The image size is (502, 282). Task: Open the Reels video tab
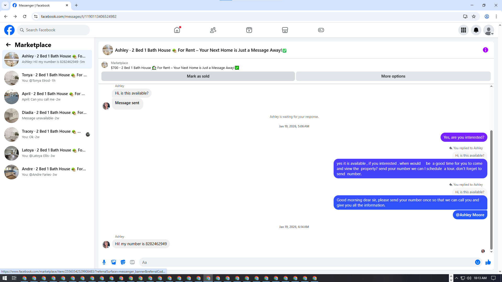249,30
